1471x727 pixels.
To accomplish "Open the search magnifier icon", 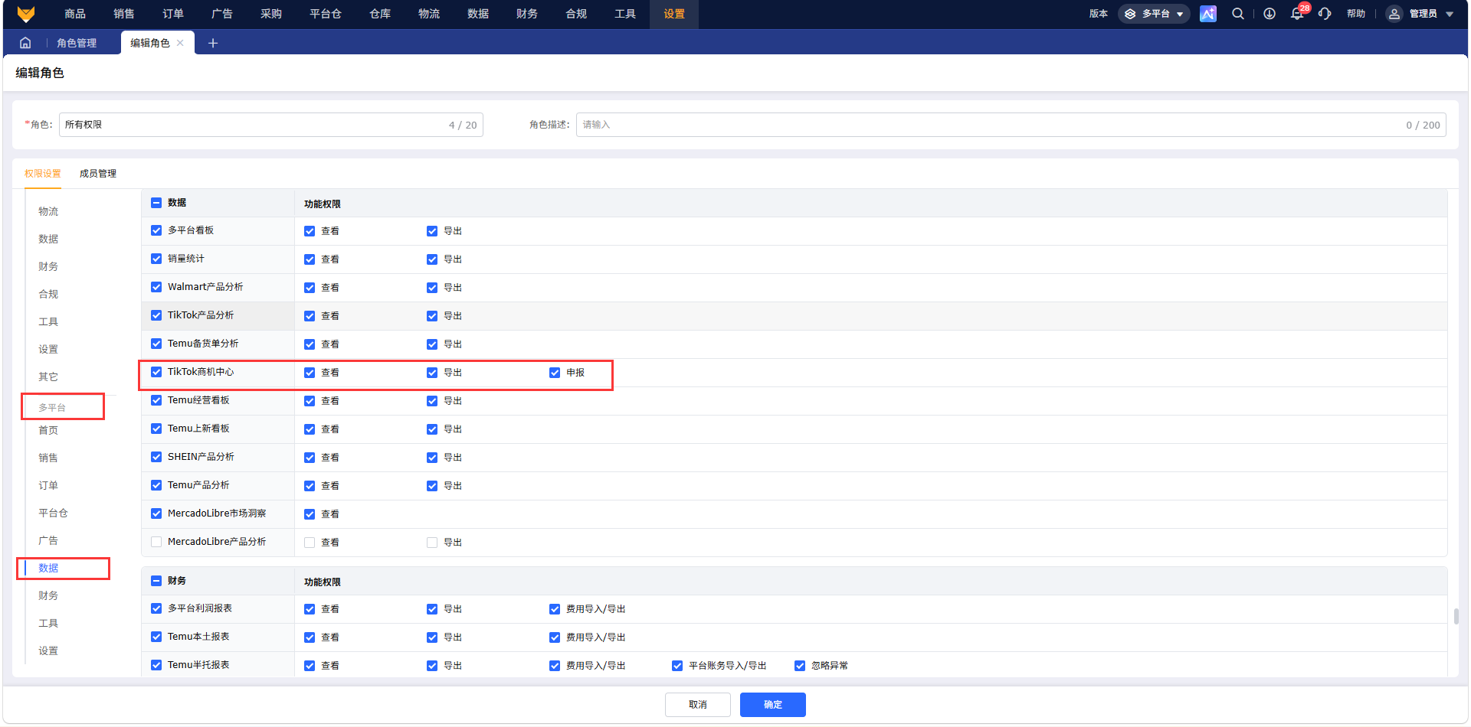I will [1238, 14].
